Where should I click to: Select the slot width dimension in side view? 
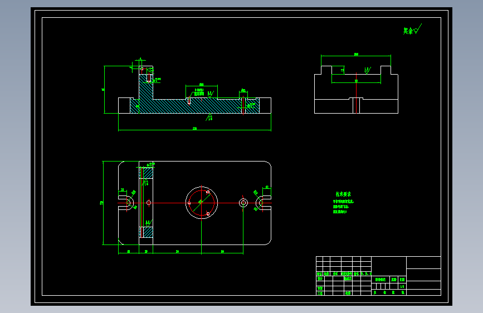click(356, 82)
